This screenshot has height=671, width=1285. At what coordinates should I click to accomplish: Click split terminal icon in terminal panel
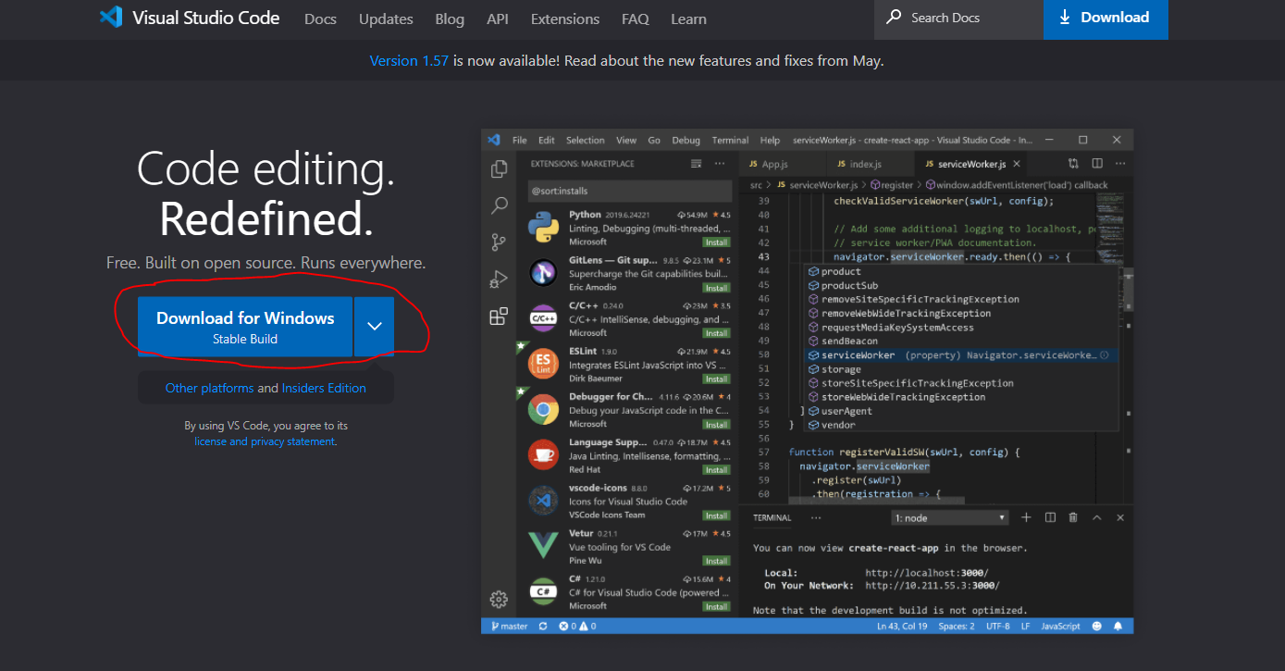(x=1050, y=517)
